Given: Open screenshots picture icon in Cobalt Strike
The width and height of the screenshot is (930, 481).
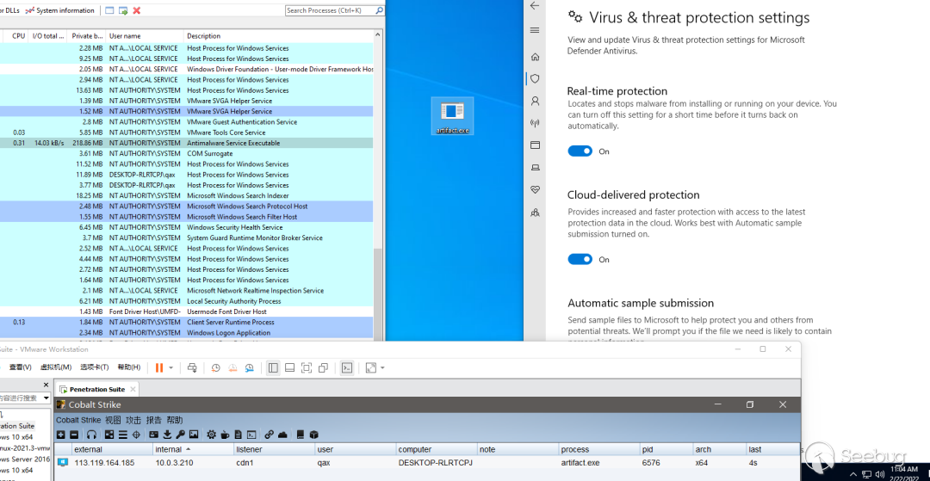Looking at the screenshot, I should (x=194, y=435).
